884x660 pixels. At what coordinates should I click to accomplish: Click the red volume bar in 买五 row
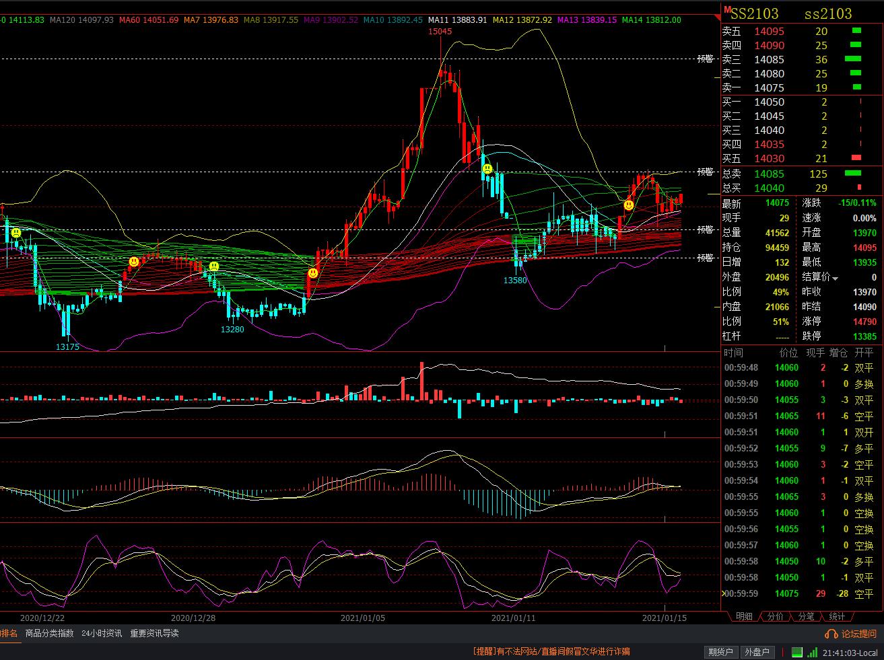[856, 158]
